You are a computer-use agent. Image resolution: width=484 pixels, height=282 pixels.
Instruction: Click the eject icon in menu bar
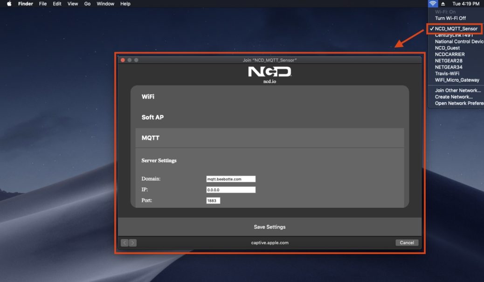tap(443, 3)
